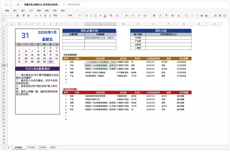The height and width of the screenshot is (152, 230).
Task: Click the back arrow in title bar
Action: click(x=6, y=5)
